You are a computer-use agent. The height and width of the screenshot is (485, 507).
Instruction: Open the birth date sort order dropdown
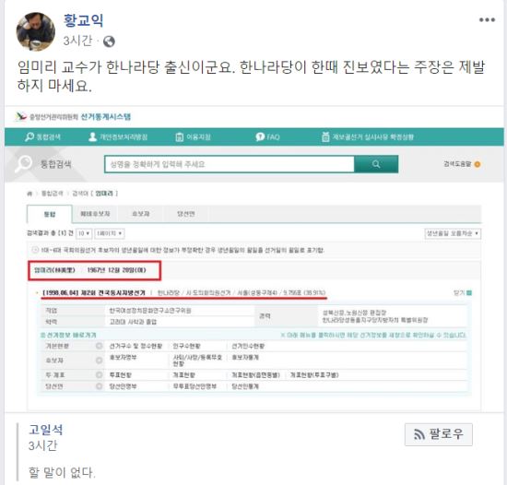click(x=453, y=233)
